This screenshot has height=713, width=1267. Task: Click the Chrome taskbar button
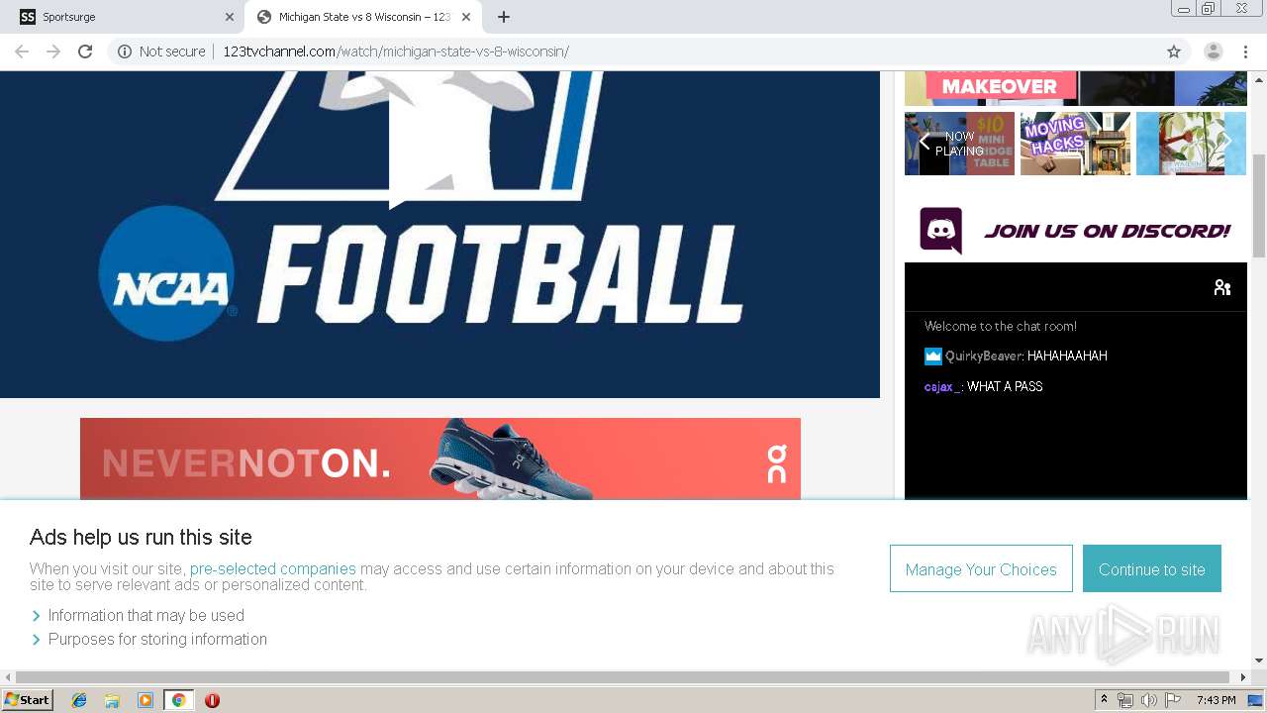pyautogui.click(x=179, y=700)
